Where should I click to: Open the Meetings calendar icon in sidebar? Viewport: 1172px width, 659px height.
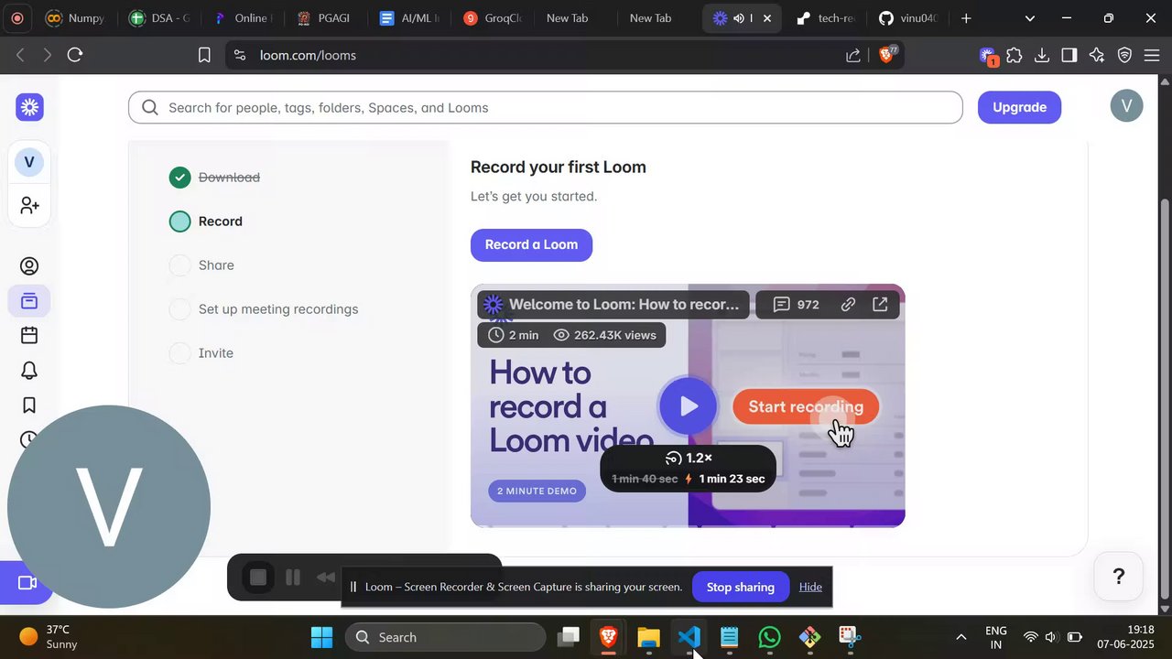29,335
